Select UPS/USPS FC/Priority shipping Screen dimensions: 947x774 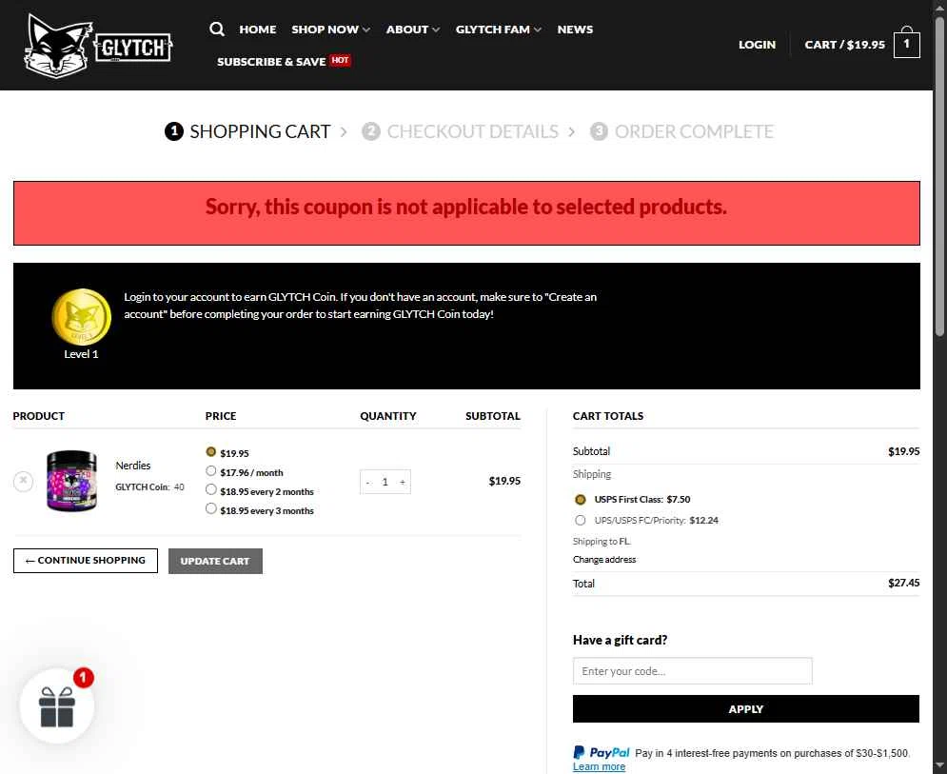pos(580,520)
